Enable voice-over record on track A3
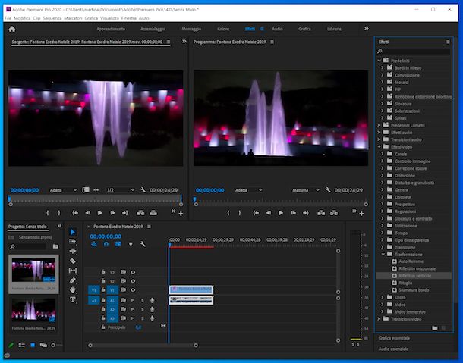This screenshot has width=463, height=363. click(x=152, y=318)
